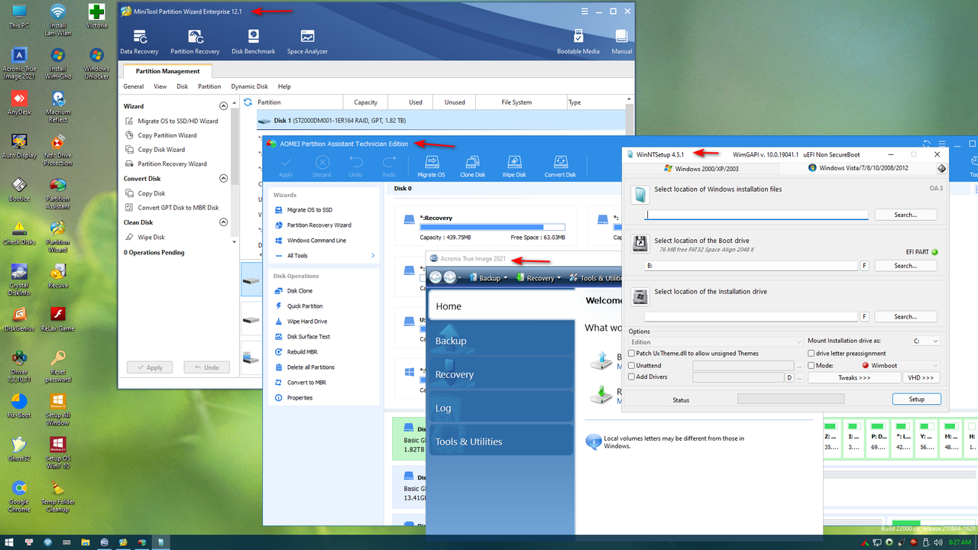Open Macrium Reflect desktop shortcut
The height and width of the screenshot is (550, 978).
[x=57, y=106]
